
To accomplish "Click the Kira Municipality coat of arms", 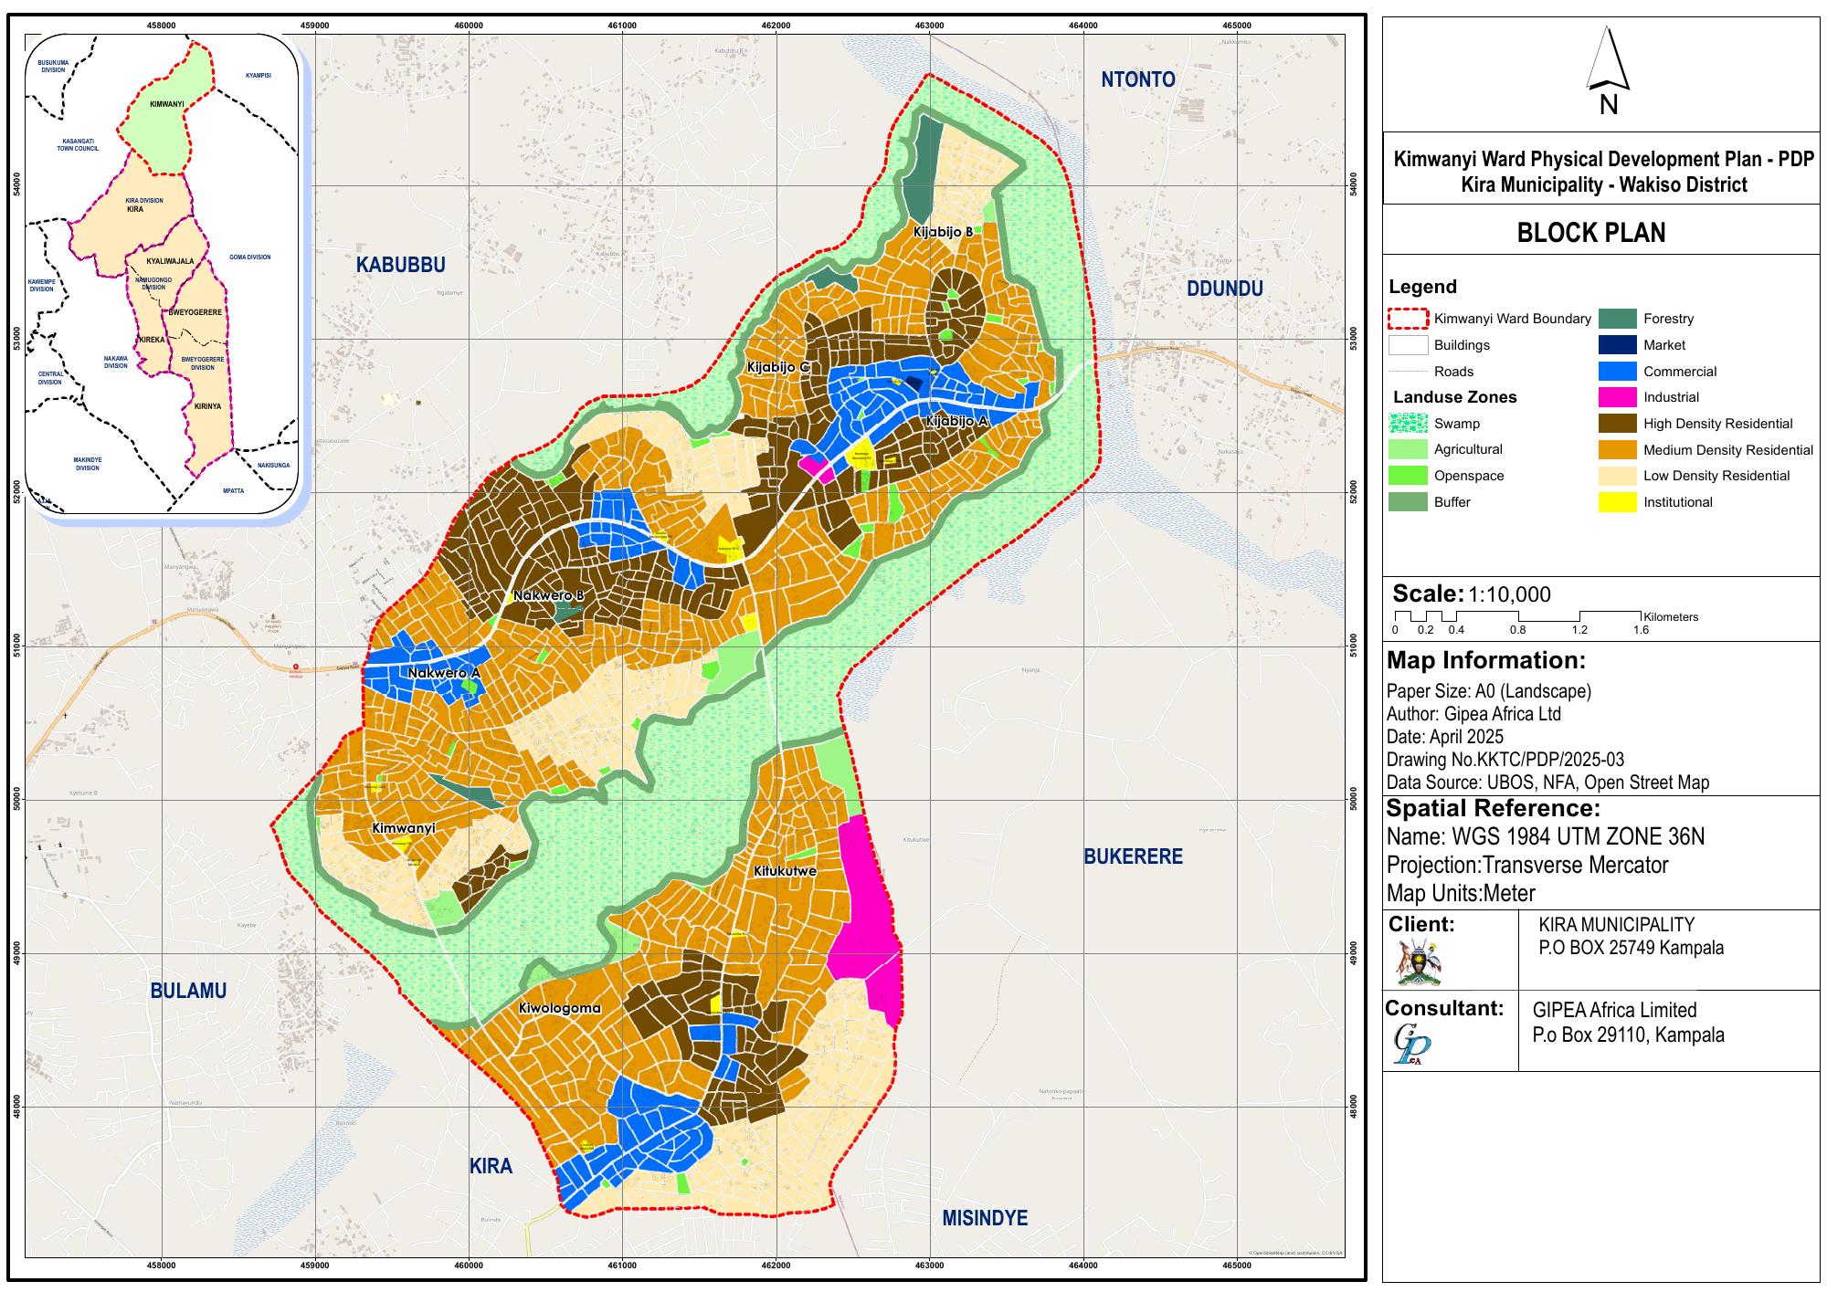I will click(x=1420, y=962).
